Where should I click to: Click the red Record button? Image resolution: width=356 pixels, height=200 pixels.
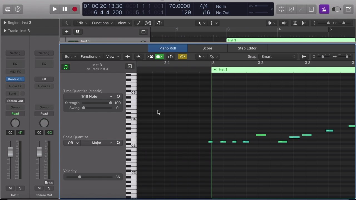pyautogui.click(x=75, y=9)
